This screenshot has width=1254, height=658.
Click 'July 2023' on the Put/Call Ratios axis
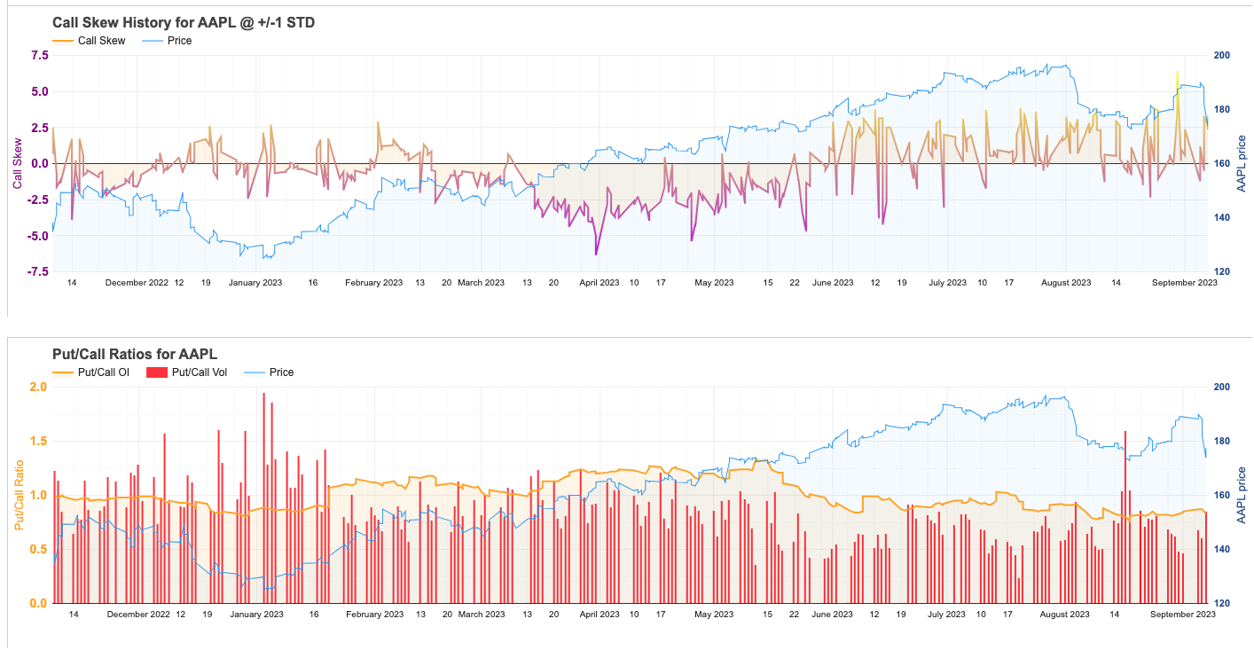point(947,615)
